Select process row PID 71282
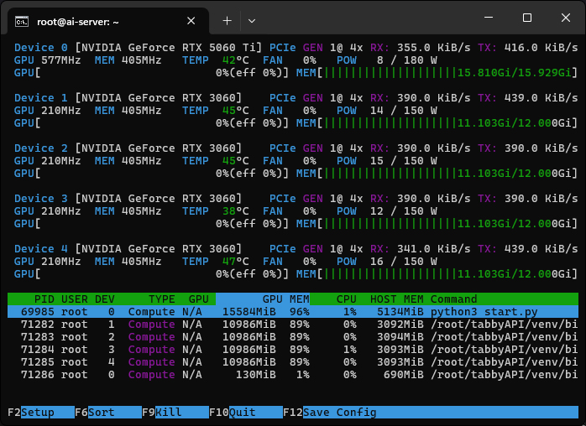This screenshot has height=426, width=586. (x=293, y=325)
